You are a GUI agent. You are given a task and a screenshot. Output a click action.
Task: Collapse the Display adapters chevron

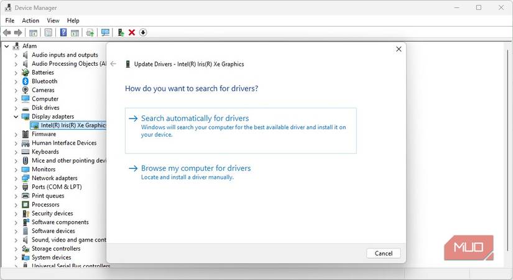point(16,117)
